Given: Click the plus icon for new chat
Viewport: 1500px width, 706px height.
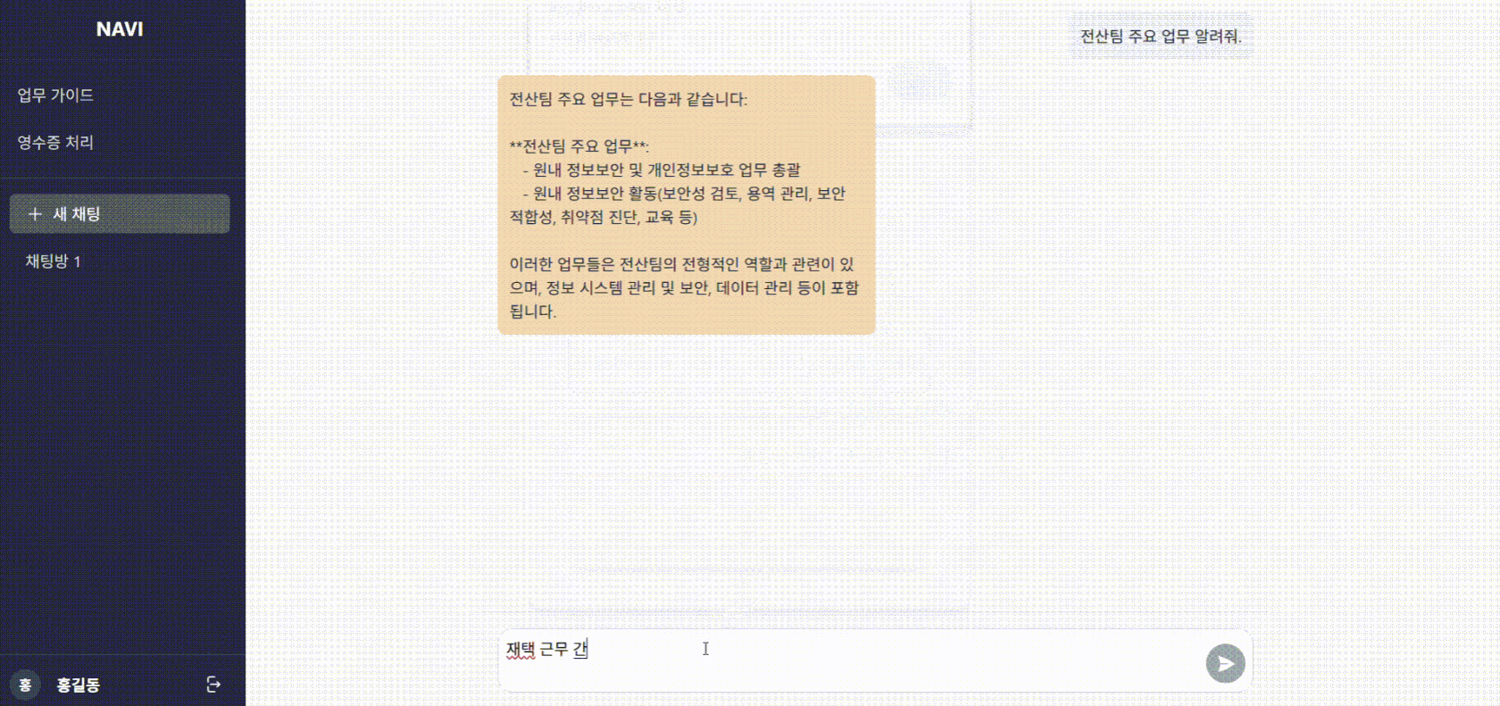Looking at the screenshot, I should [x=35, y=214].
